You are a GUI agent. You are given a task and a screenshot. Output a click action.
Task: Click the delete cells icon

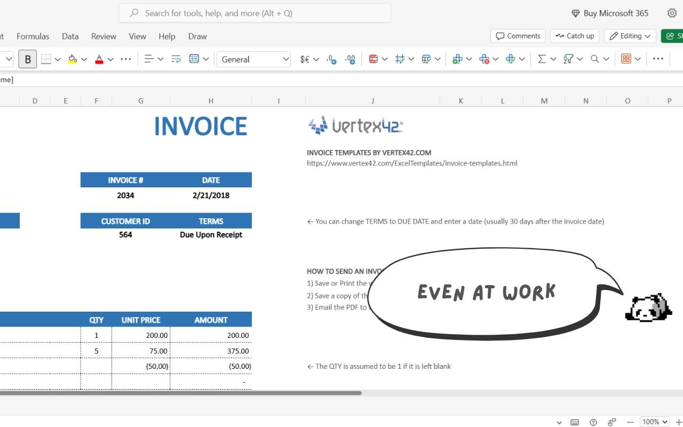484,59
